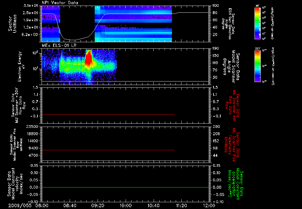Viewport: 302px width, 209px height.
Task: Click the 10² electron energy tick label
Action: (35, 53)
